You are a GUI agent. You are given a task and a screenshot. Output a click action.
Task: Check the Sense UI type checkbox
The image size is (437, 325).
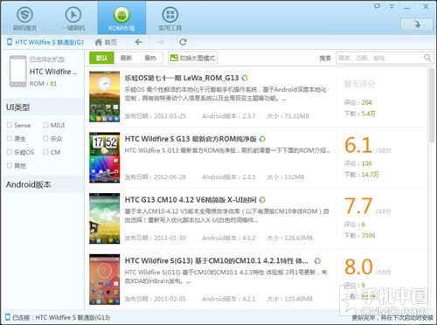point(10,125)
